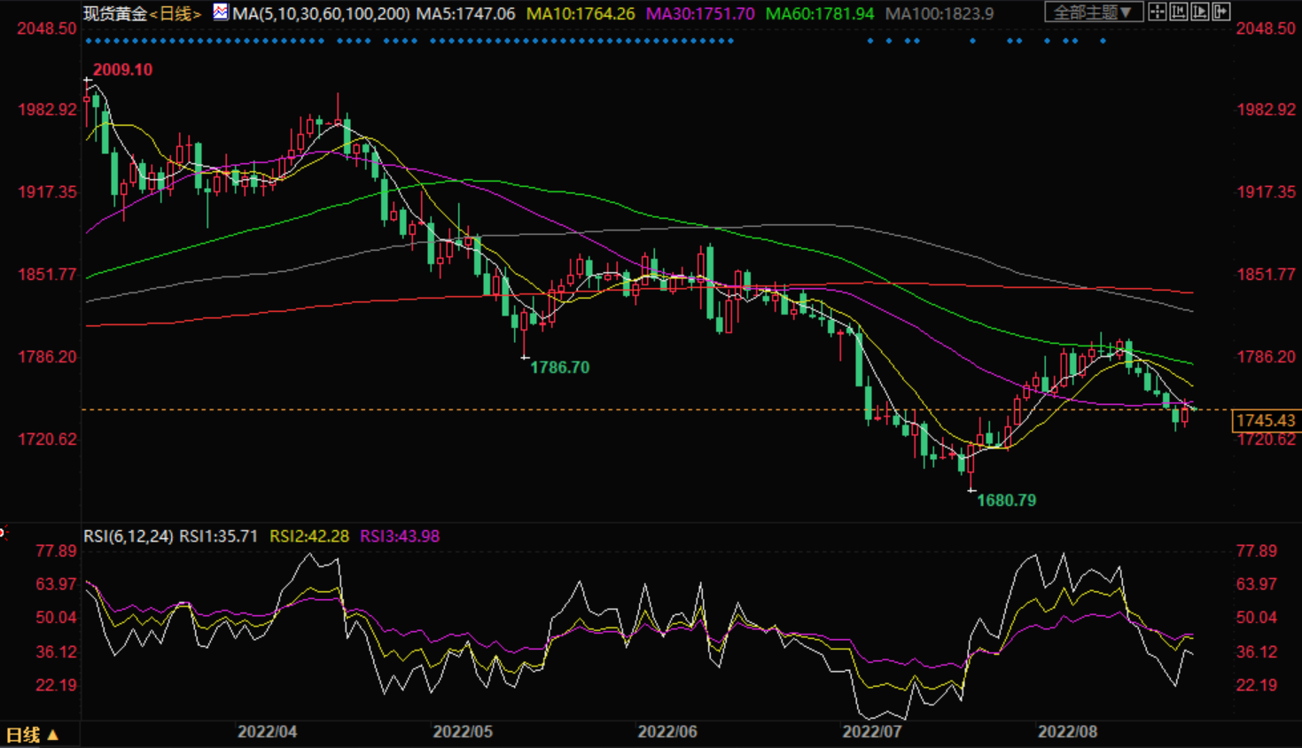Click the jump-to-start axis icon

coord(1178,12)
